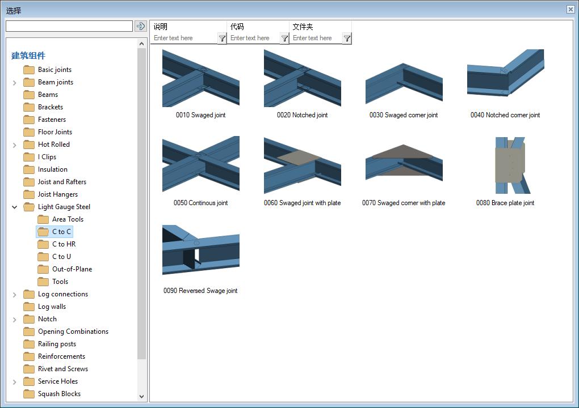The width and height of the screenshot is (579, 408).
Task: Click tree scrollbar up arrow
Action: [x=142, y=44]
